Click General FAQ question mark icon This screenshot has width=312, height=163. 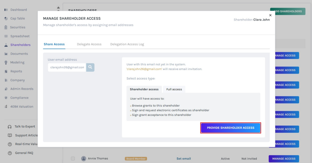click(10, 153)
